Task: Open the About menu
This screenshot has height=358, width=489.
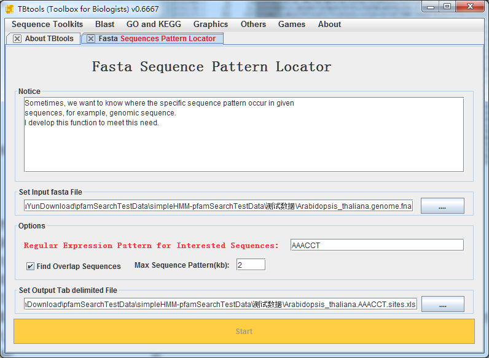Action: click(329, 25)
